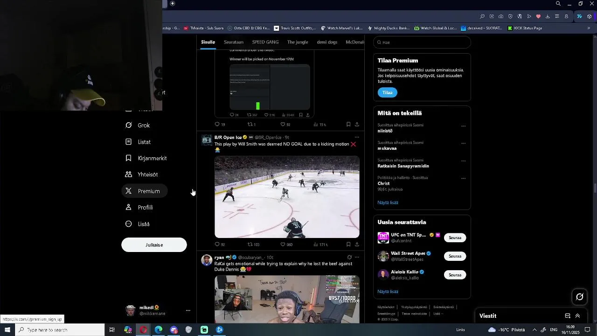Play the RaKai stream video thumbnail
This screenshot has height=336, width=597.
point(287,299)
